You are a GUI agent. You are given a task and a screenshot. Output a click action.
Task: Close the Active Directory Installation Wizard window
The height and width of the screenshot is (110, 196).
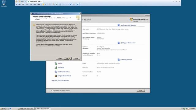coord(80,13)
